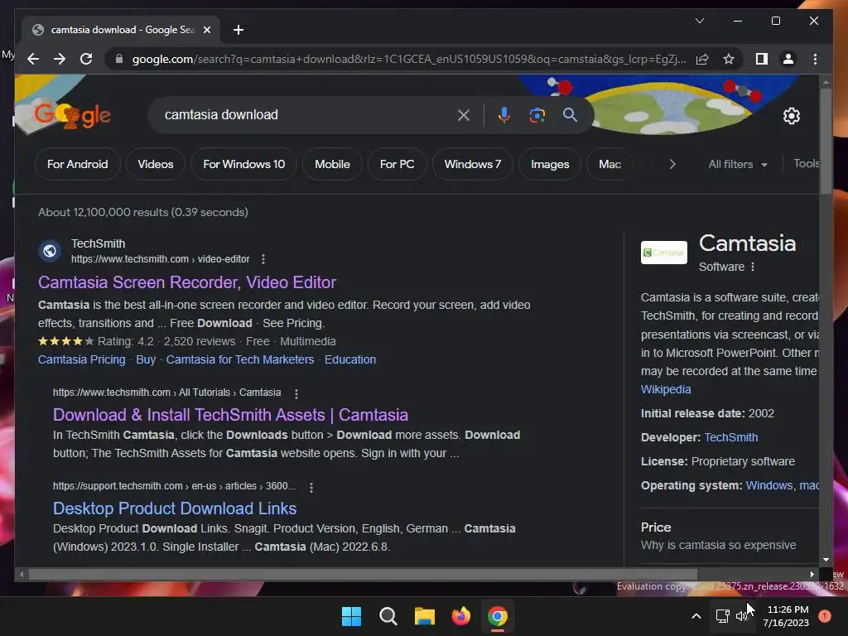Click Camtasia logo thumbnail in knowledge panel

[663, 253]
